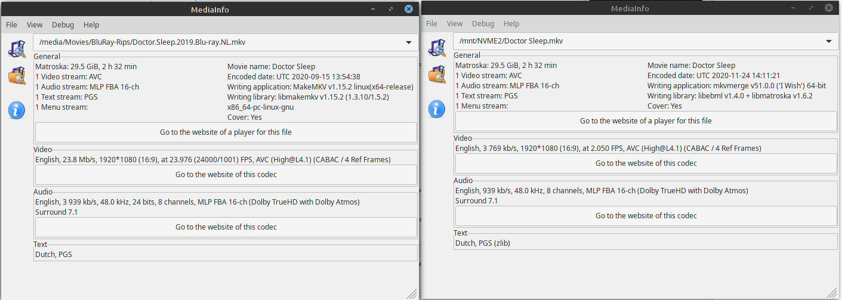Close the MediaInfo window showing Blu-ray.NL.mkv
The height and width of the screenshot is (300, 842).
(409, 10)
